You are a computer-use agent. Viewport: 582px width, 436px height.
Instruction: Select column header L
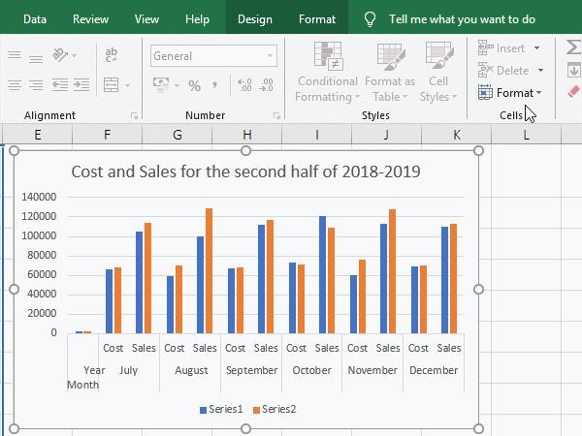(526, 135)
